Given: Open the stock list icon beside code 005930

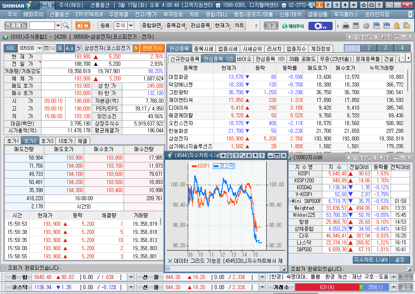Looking at the screenshot, I should click(x=46, y=48).
